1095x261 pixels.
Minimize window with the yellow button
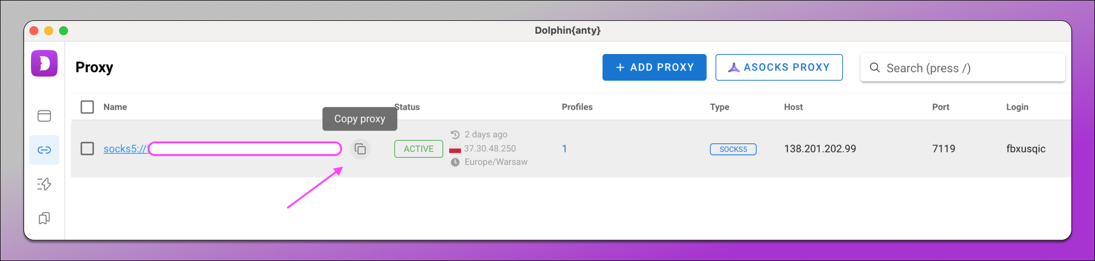(49, 30)
